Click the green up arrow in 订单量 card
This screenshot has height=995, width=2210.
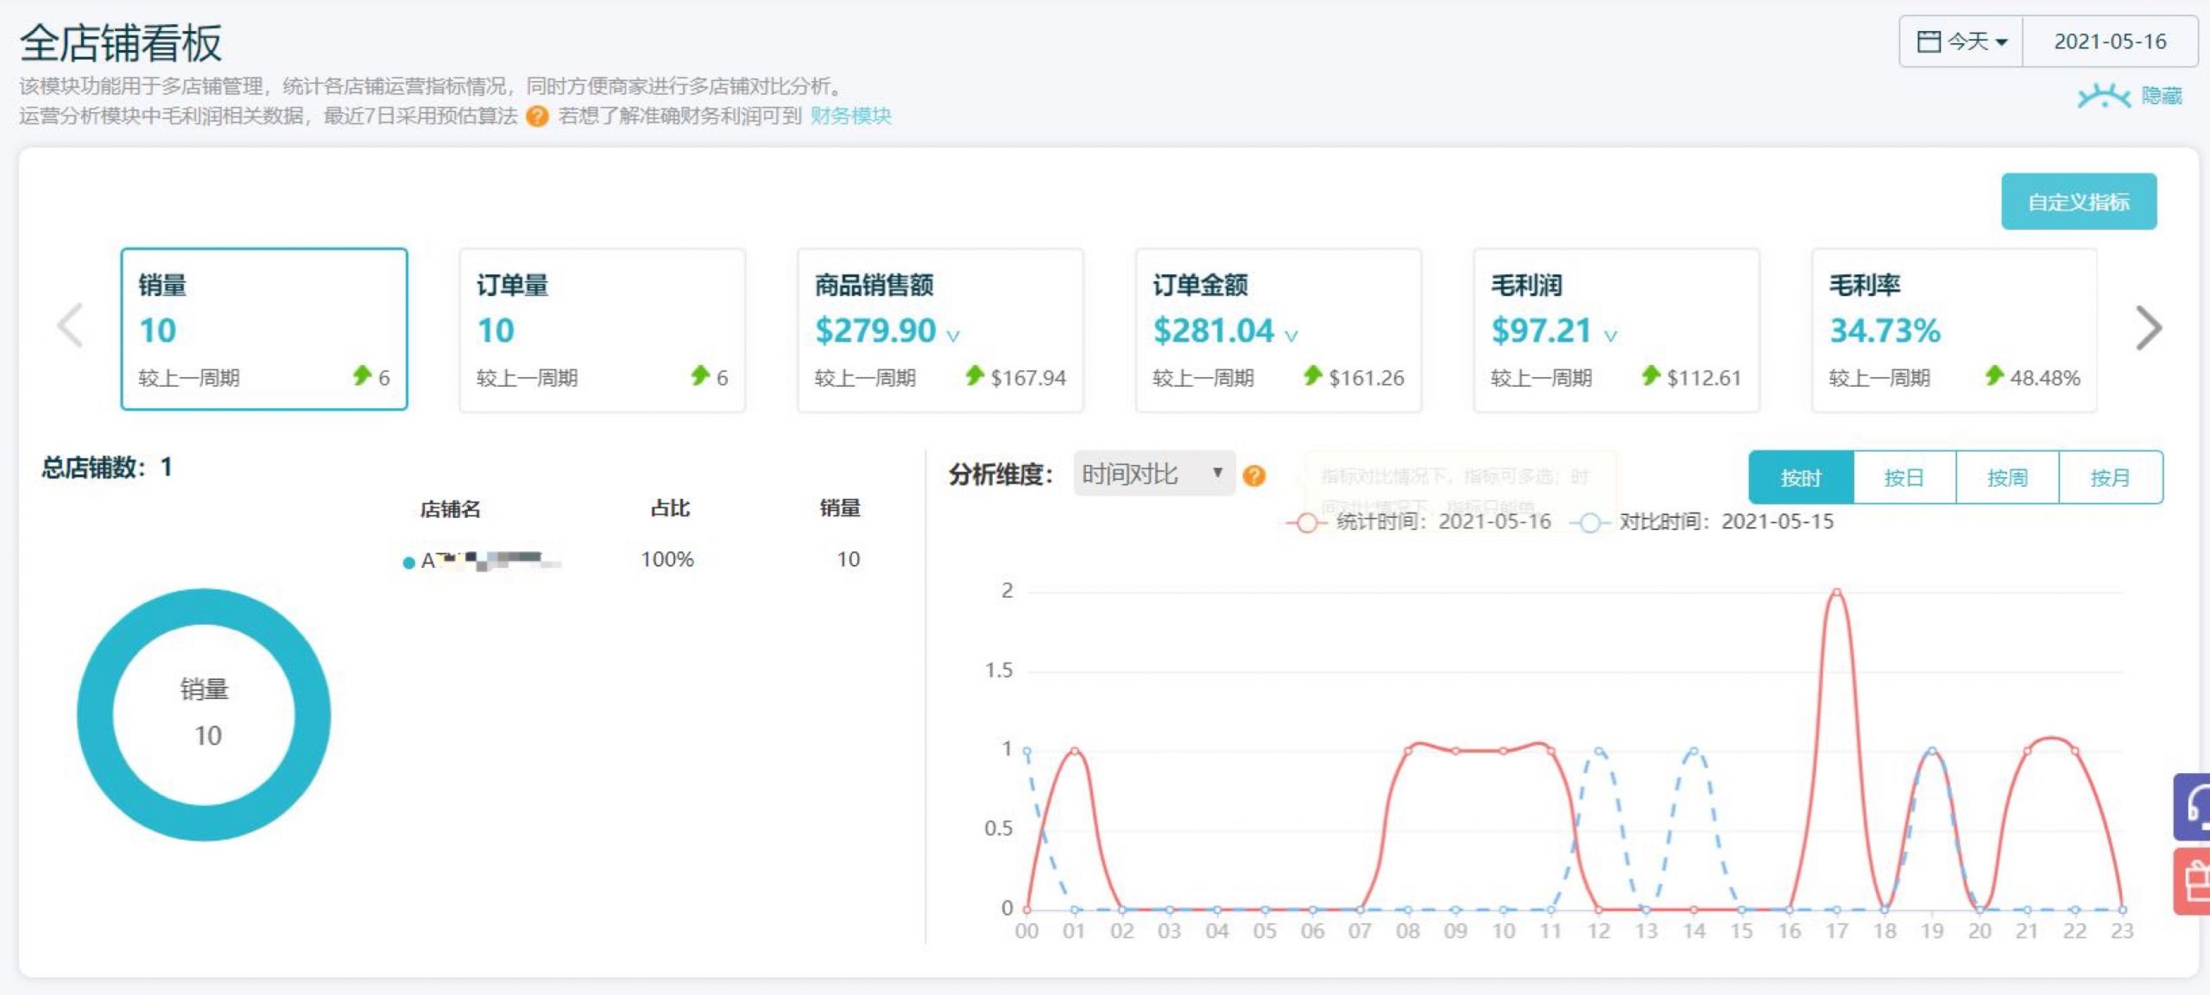[699, 375]
